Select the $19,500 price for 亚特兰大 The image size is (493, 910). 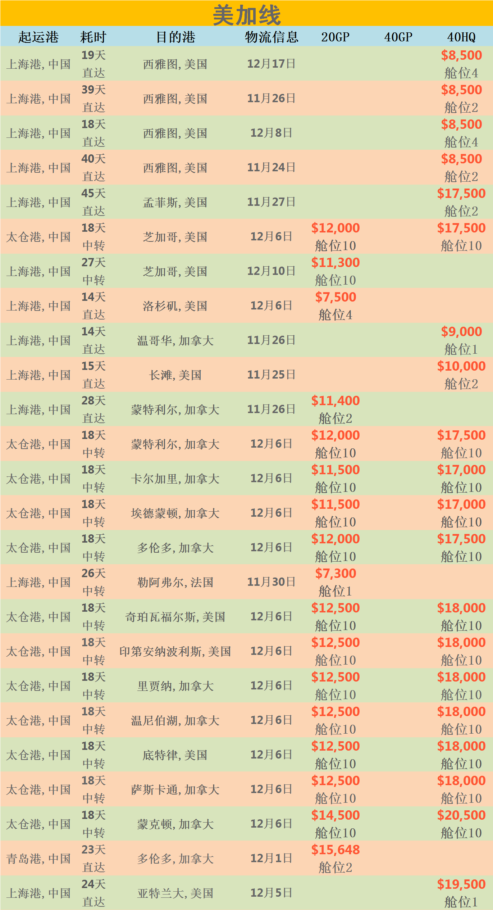[461, 884]
